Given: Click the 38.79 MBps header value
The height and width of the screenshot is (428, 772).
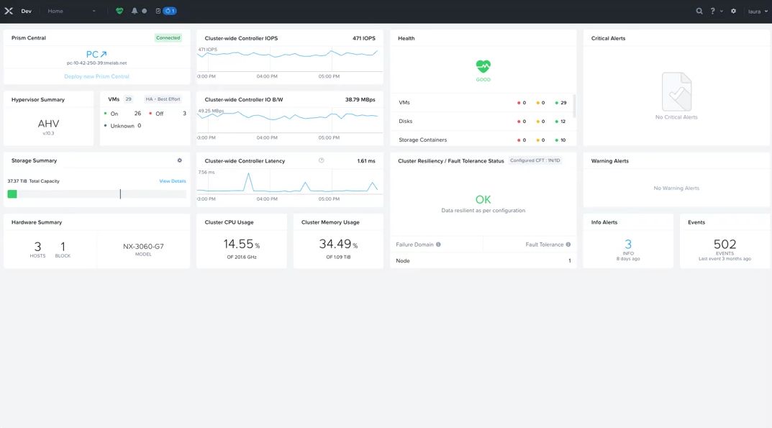Looking at the screenshot, I should coord(360,99).
